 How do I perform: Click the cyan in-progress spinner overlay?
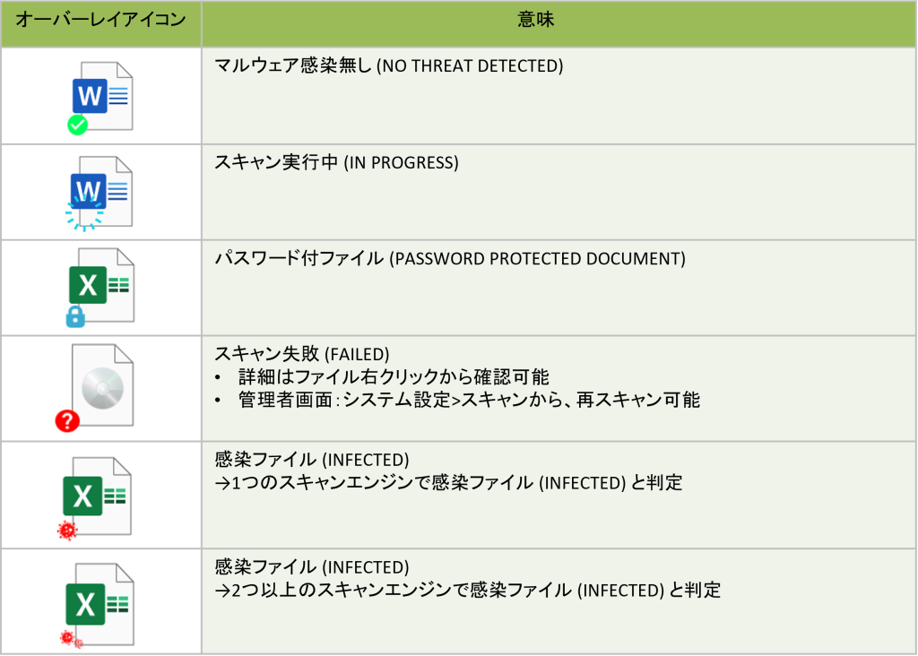click(x=84, y=213)
